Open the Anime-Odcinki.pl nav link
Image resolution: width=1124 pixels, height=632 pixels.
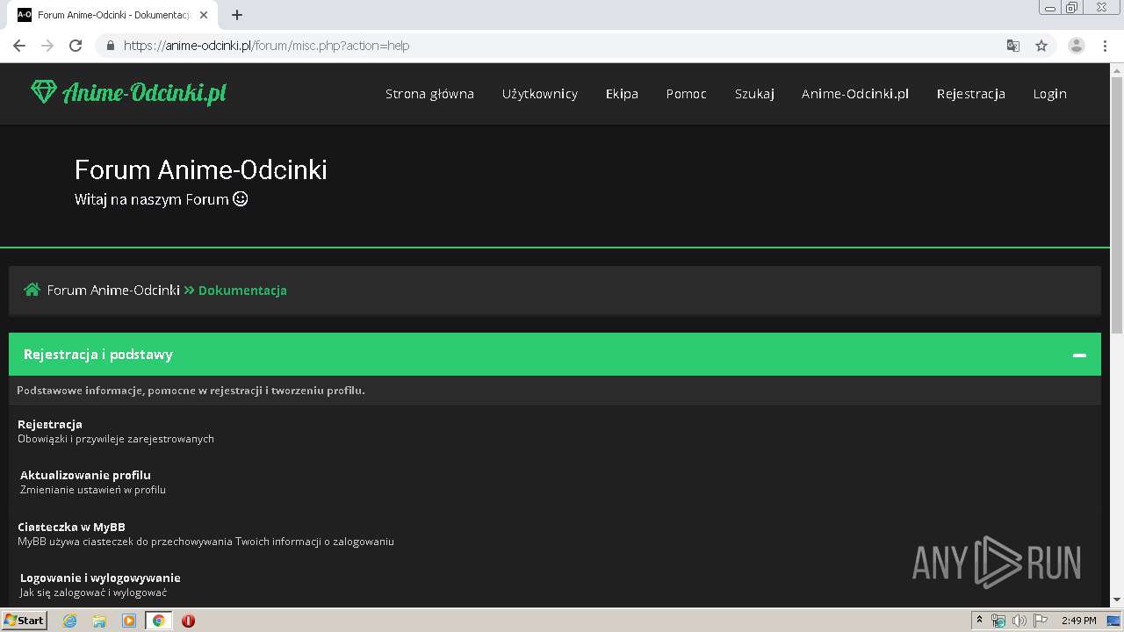tap(855, 94)
